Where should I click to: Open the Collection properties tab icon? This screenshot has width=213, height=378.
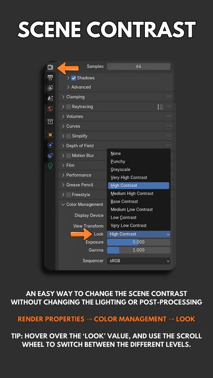50,121
